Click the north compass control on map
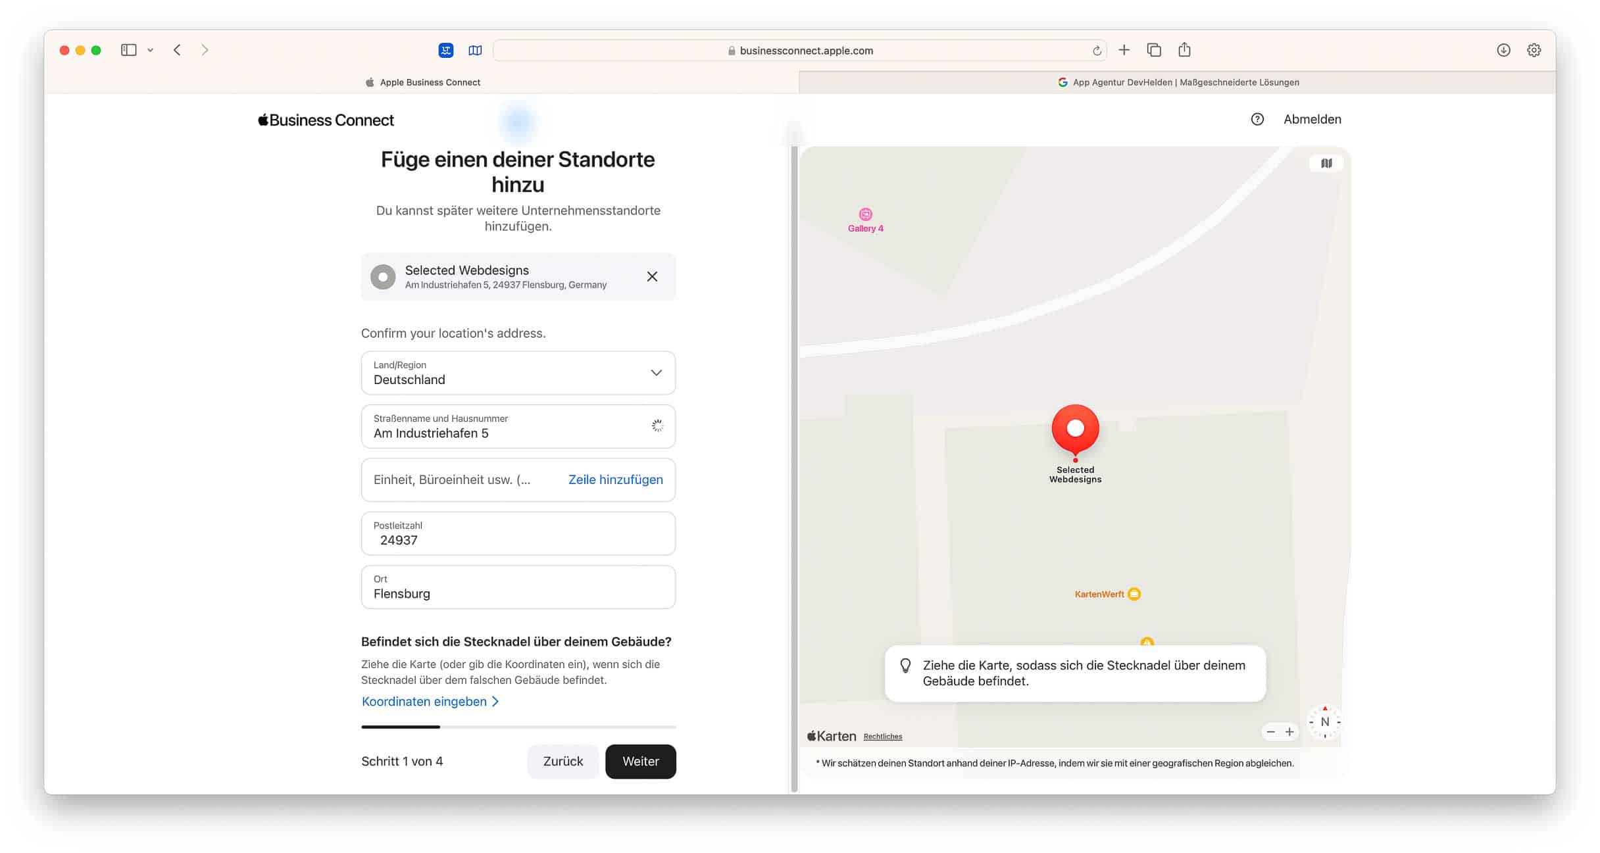The width and height of the screenshot is (1600, 853). tap(1325, 721)
